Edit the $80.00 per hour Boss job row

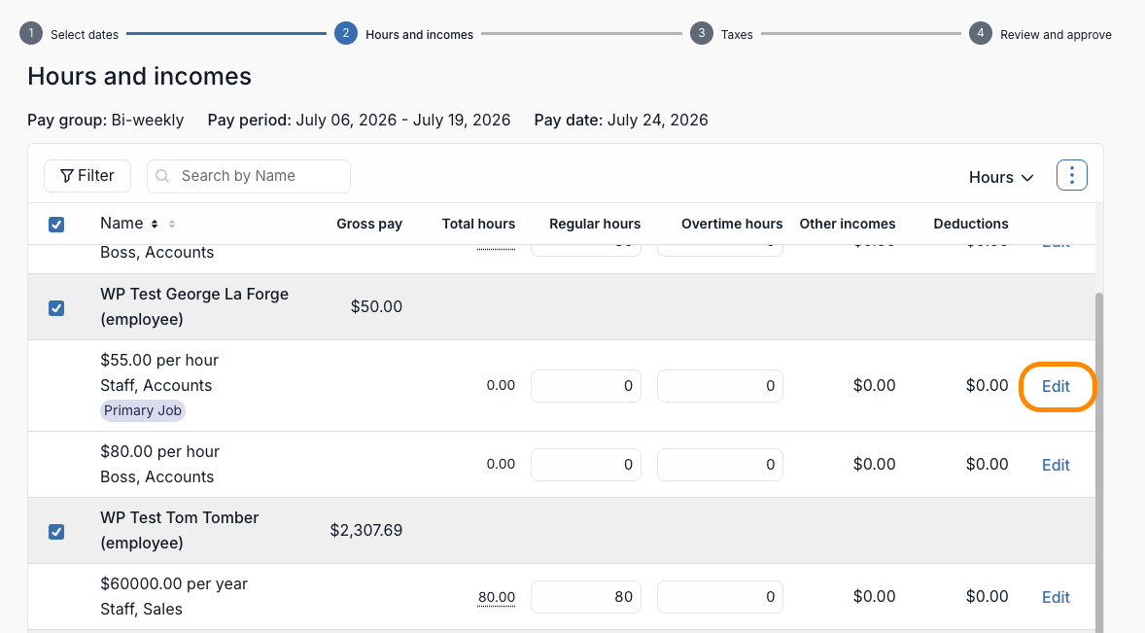(x=1056, y=465)
